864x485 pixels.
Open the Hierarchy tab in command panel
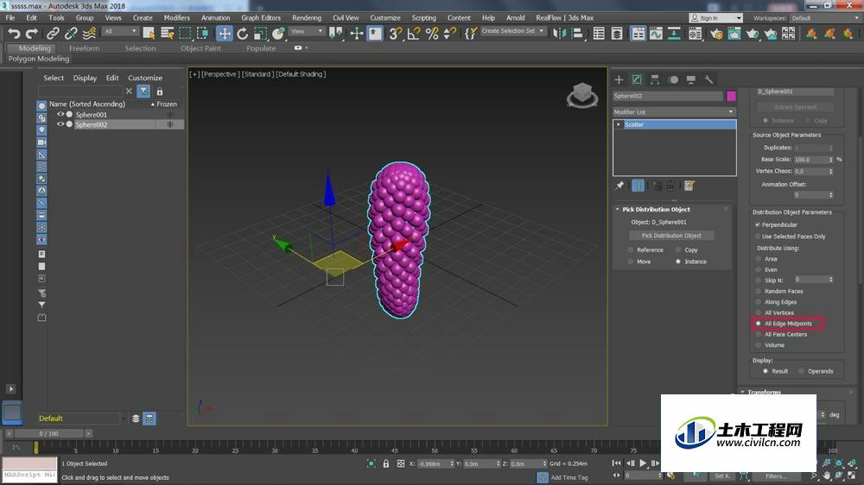(655, 79)
